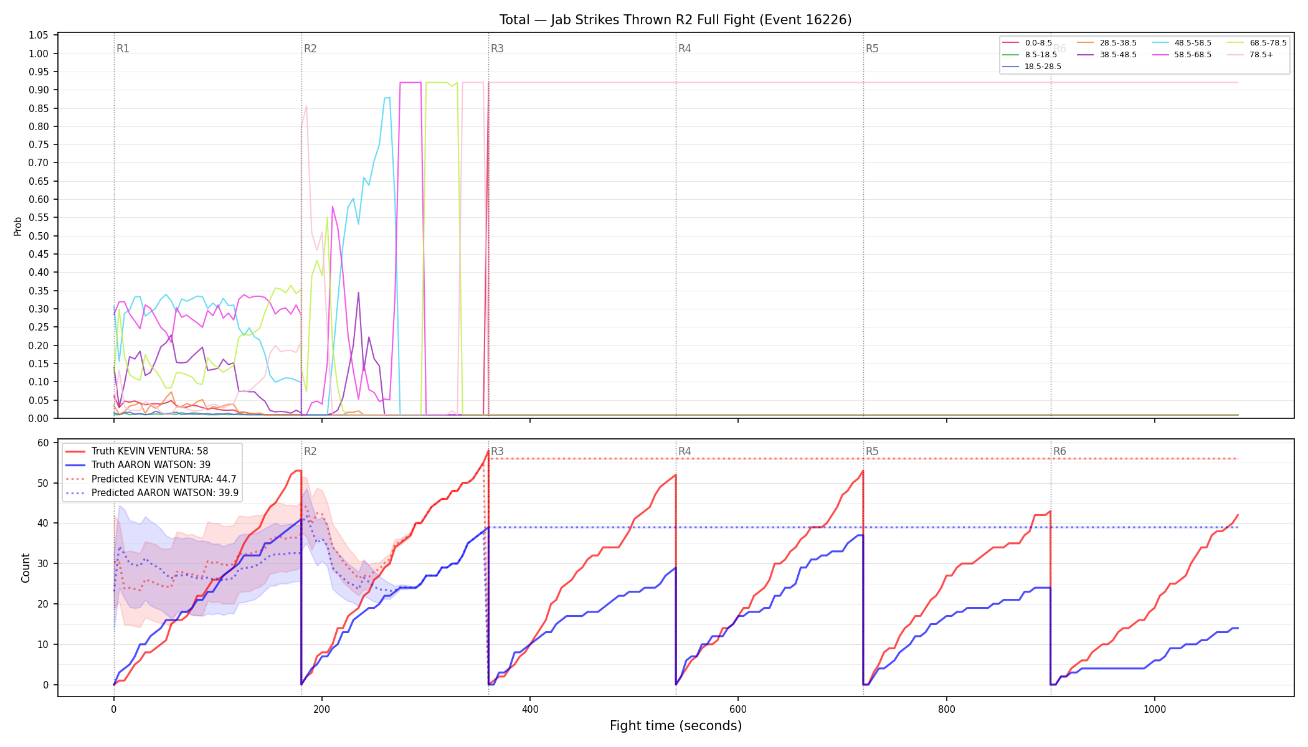Image resolution: width=1308 pixels, height=747 pixels.
Task: Select the 78.5+ legend label
Action: (x=1261, y=55)
